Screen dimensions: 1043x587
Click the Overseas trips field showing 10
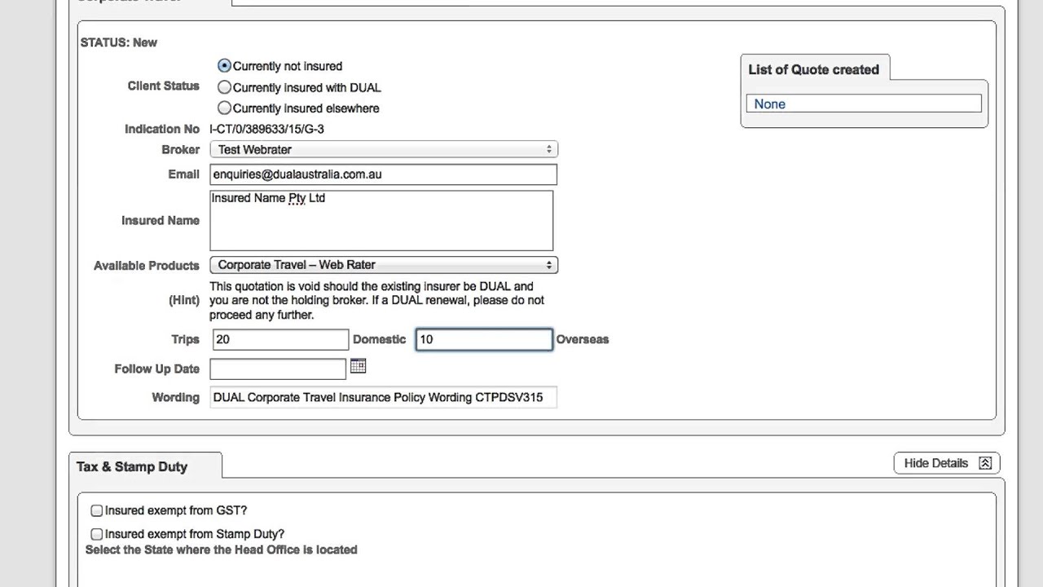click(x=484, y=339)
